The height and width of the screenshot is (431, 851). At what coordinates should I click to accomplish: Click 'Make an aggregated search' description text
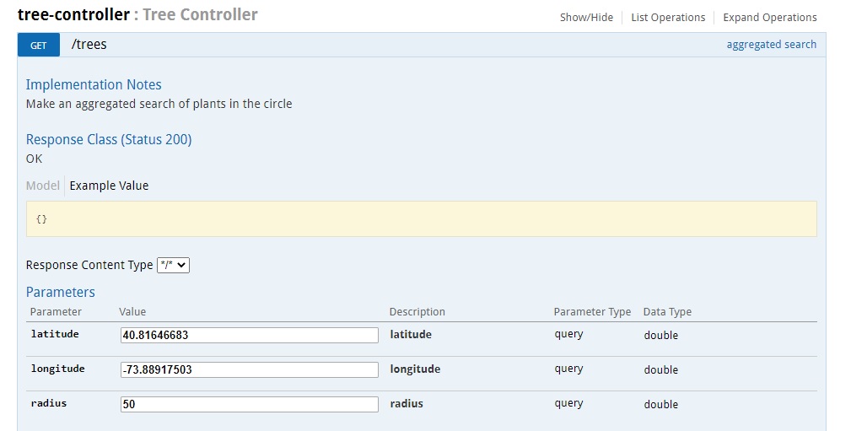[x=159, y=104]
